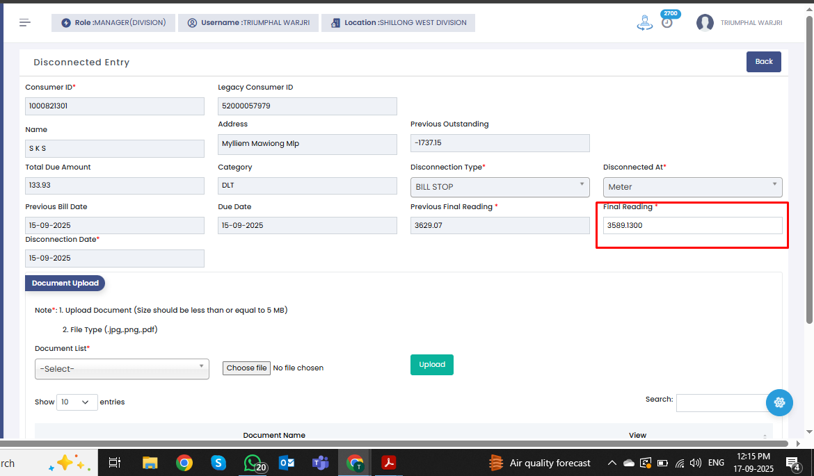Open first Chrome icon on taskbar
The height and width of the screenshot is (476, 814).
click(184, 463)
